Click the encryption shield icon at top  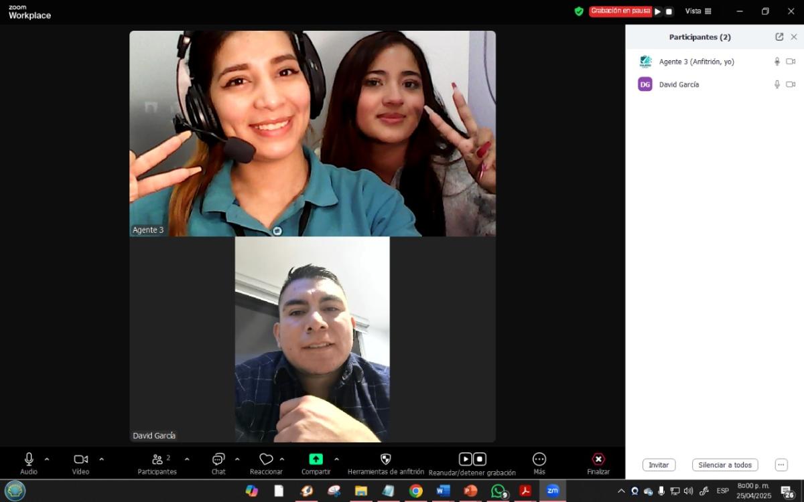[579, 11]
